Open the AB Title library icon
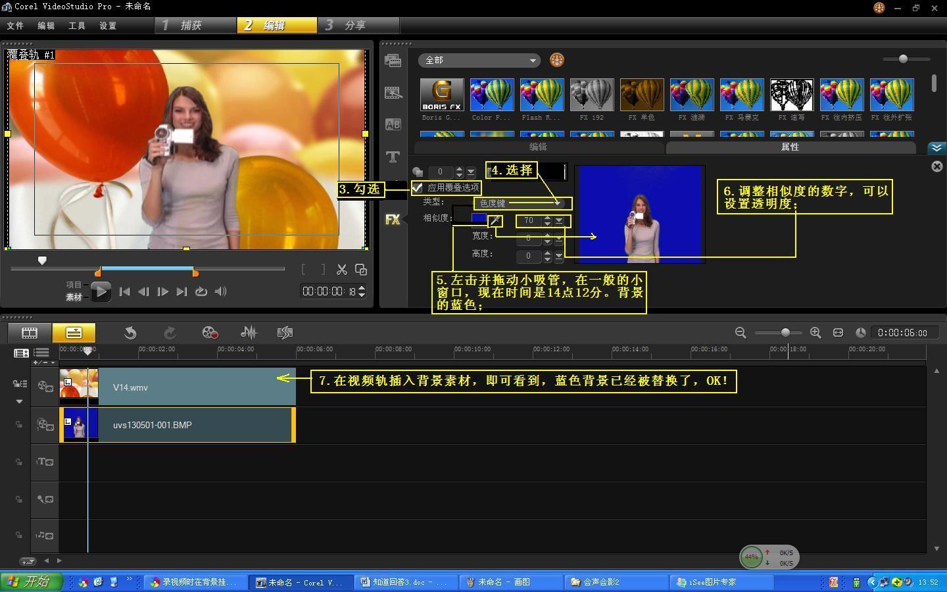The image size is (947, 592). (x=393, y=124)
